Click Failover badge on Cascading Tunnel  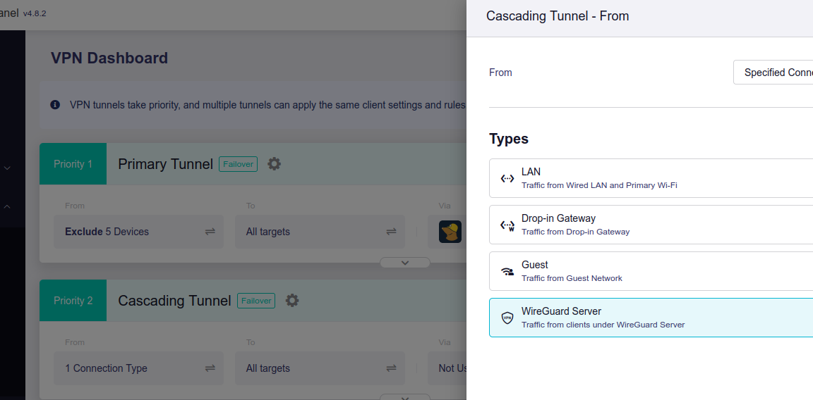coord(256,301)
